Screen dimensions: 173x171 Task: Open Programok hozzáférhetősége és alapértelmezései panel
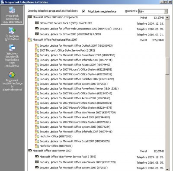pyautogui.click(x=12, y=81)
